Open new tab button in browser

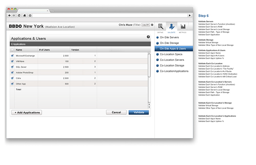tap(52, 11)
